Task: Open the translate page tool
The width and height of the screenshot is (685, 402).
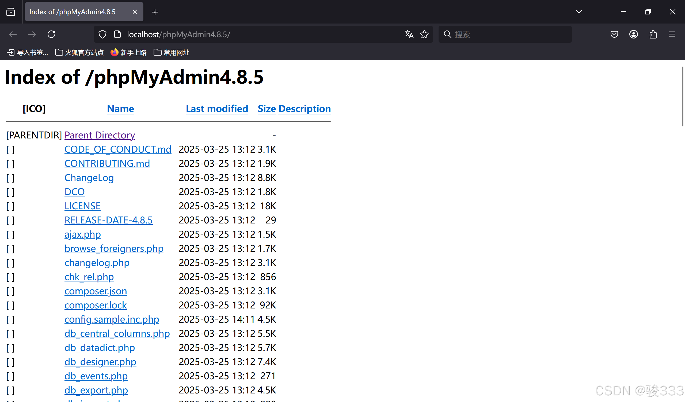Action: pyautogui.click(x=409, y=34)
